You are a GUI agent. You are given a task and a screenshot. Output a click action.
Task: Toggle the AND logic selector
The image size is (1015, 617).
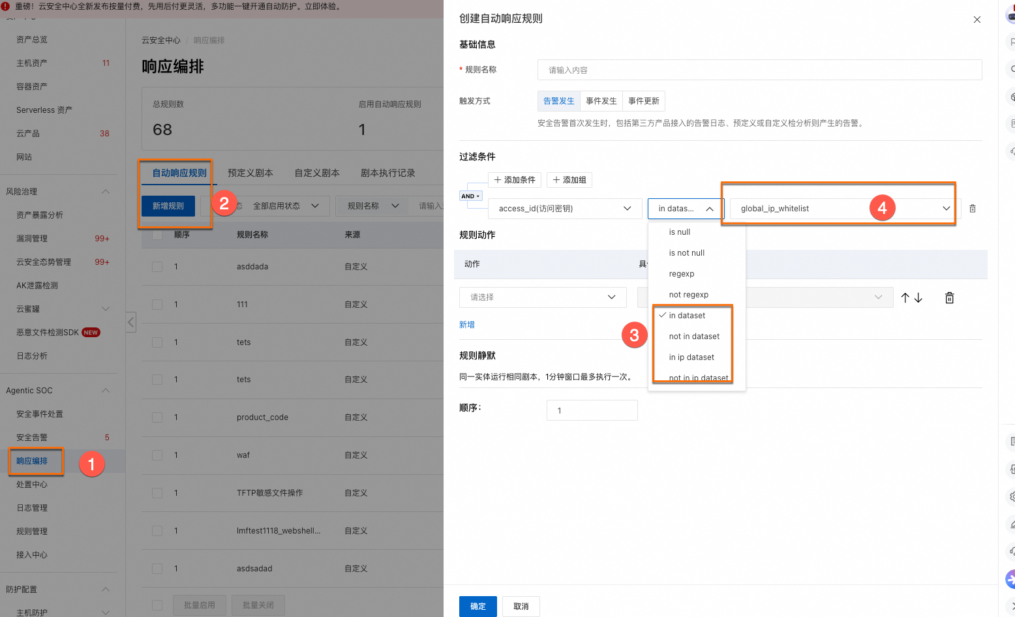point(471,196)
